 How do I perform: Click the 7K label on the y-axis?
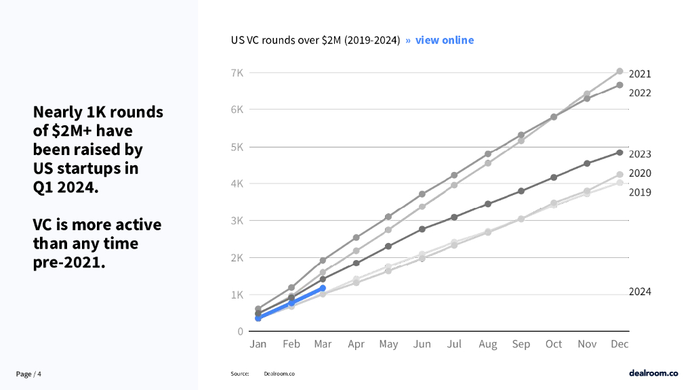[237, 72]
